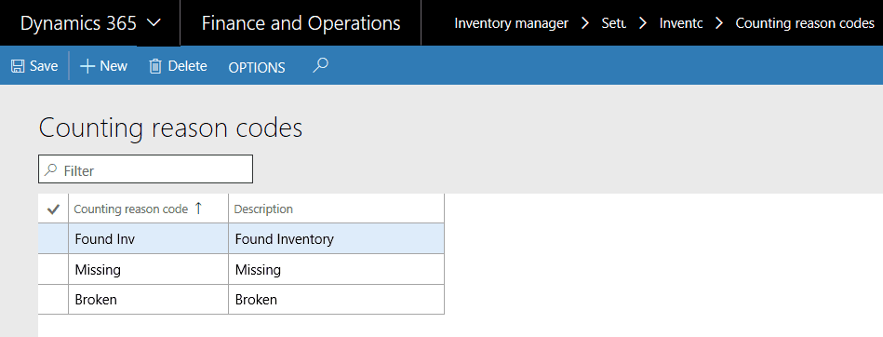Click the Missing description cell
883x337 pixels.
(336, 269)
